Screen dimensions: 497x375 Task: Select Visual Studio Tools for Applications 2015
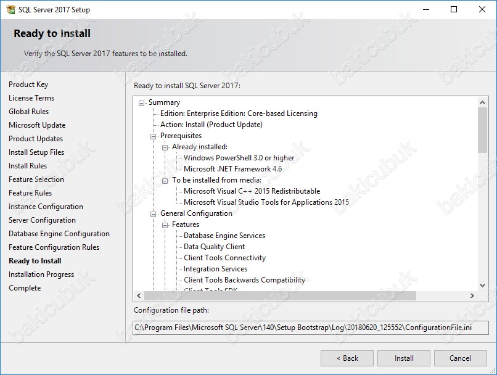point(266,202)
